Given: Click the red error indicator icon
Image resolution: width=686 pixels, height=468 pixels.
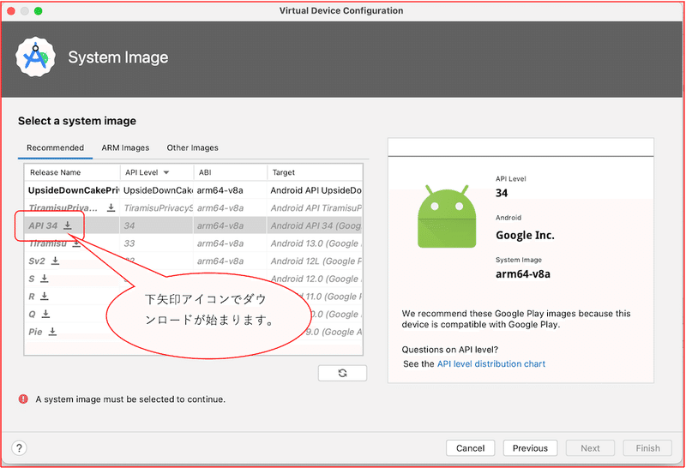Looking at the screenshot, I should click(23, 399).
